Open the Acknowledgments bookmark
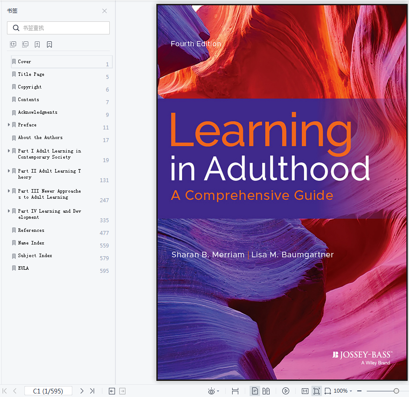The width and height of the screenshot is (409, 397). coord(37,112)
